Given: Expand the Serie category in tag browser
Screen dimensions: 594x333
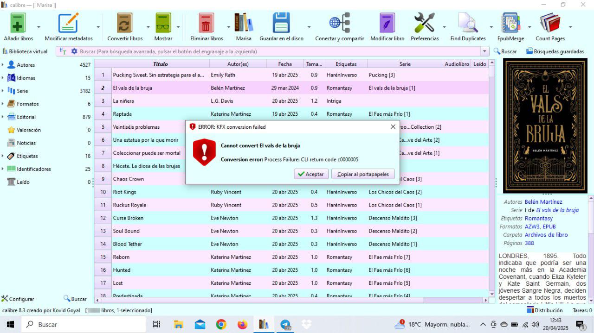Looking at the screenshot, I should [3, 91].
